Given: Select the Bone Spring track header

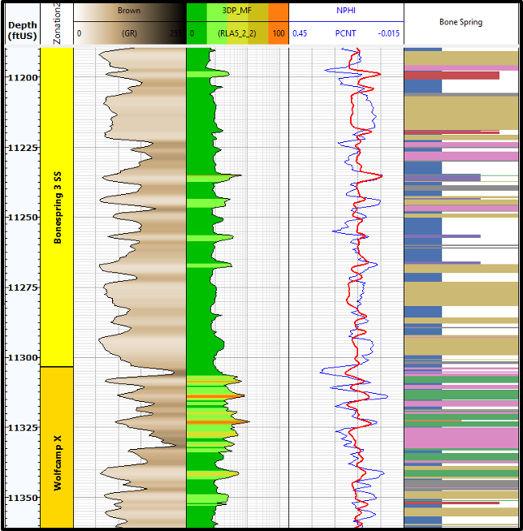Looking at the screenshot, I should [x=461, y=23].
